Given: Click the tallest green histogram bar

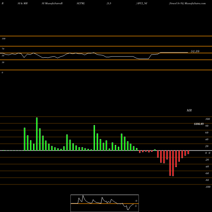Looking at the screenshot, I should point(37,134).
